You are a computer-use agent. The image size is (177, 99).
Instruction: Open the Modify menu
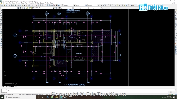click(37, 3)
